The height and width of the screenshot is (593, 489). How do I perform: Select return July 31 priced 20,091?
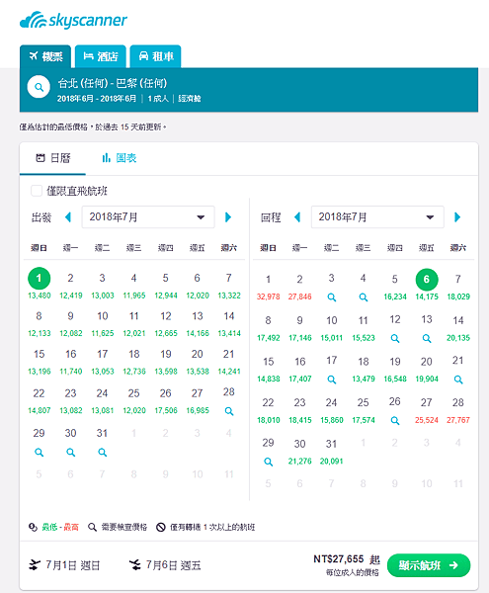[x=331, y=452]
